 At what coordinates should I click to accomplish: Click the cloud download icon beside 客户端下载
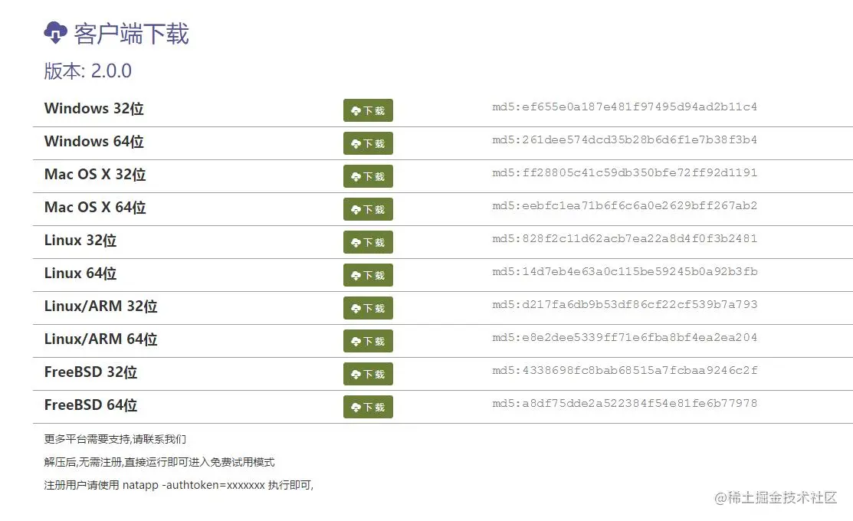tap(55, 33)
